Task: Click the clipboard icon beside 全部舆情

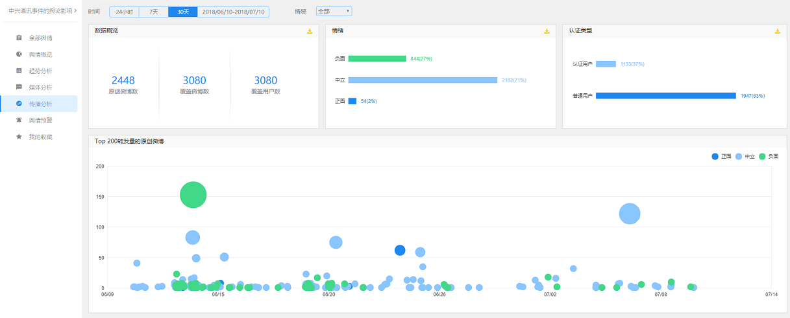Action: (19, 38)
